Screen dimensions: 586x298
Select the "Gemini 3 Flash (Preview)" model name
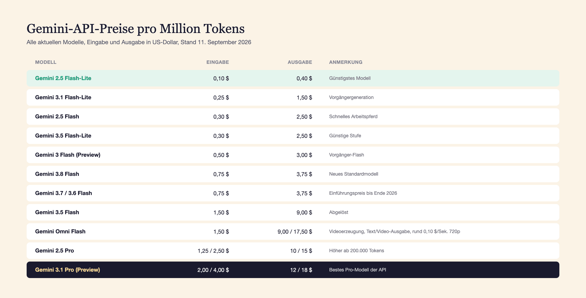pyautogui.click(x=68, y=155)
